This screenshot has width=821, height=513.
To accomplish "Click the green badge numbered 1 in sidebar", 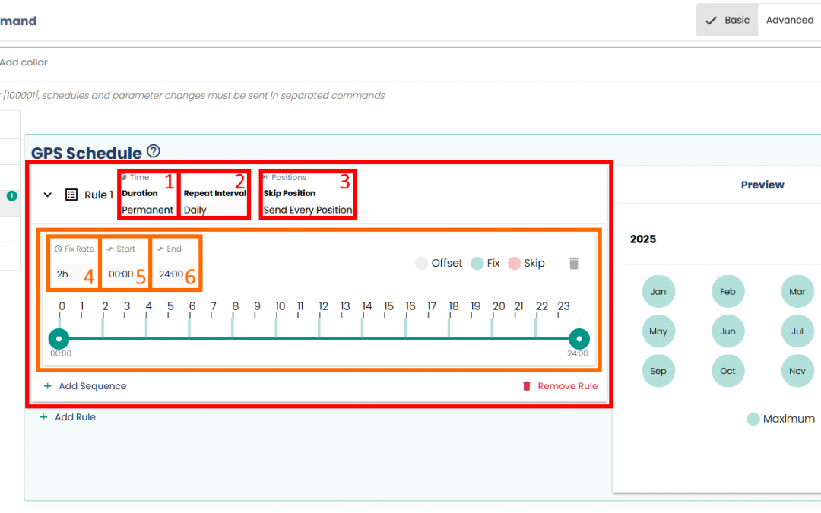I will click(12, 196).
